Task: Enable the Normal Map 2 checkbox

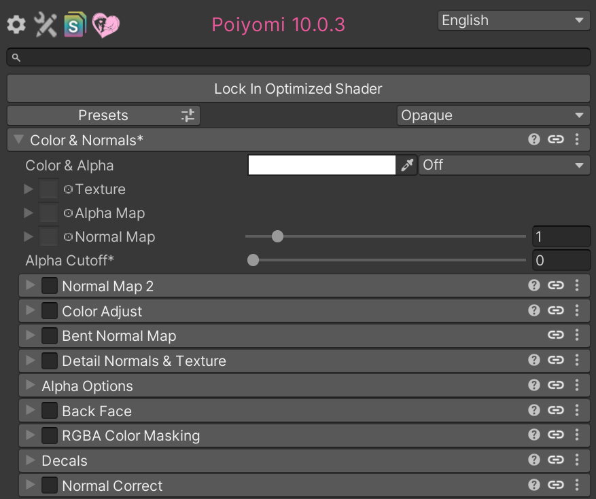Action: (50, 286)
